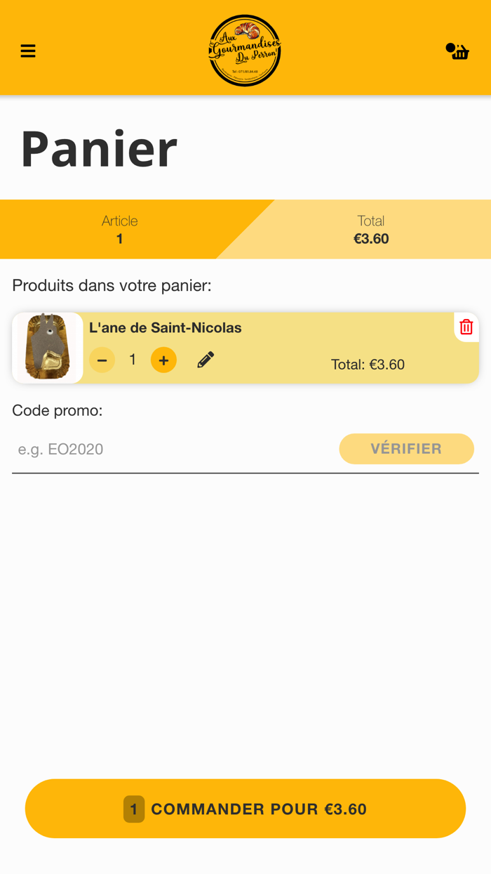The image size is (491, 874).
Task: Delete L'ane de Saint-Nicolas with trash icon
Action: [466, 327]
